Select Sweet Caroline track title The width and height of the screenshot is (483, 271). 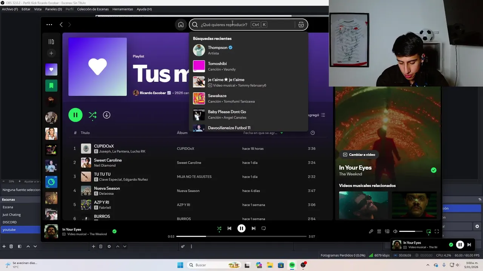pyautogui.click(x=108, y=160)
